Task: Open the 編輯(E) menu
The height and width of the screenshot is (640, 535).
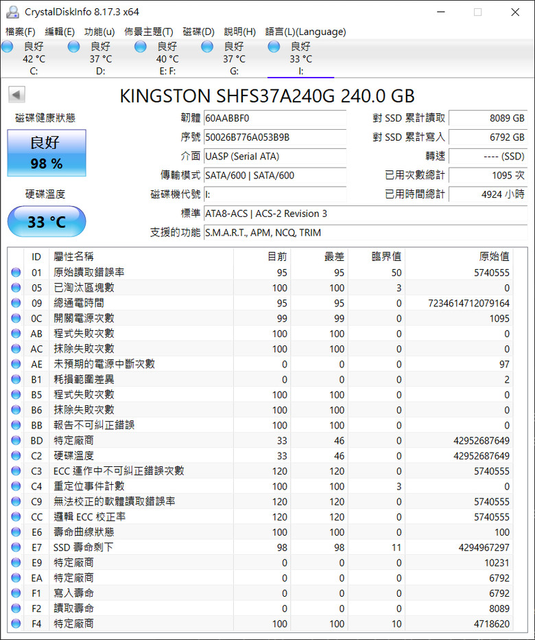Action: pyautogui.click(x=60, y=32)
